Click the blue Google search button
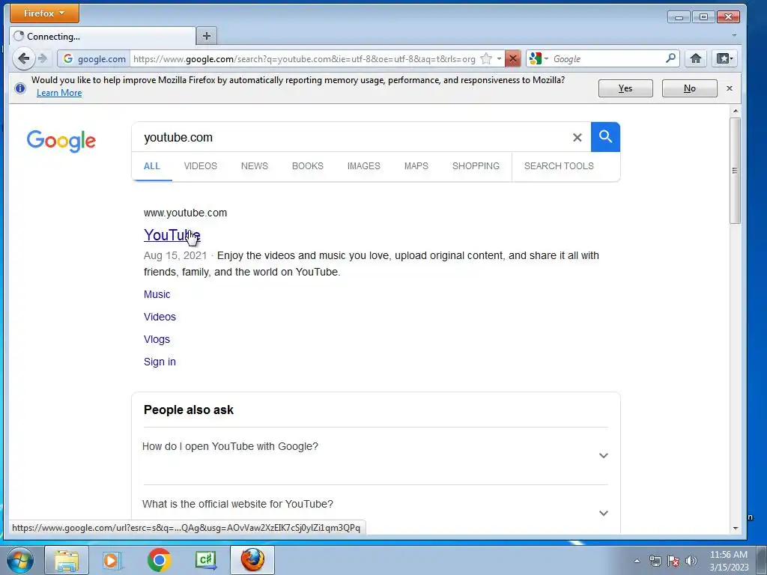The width and height of the screenshot is (767, 575). point(605,137)
